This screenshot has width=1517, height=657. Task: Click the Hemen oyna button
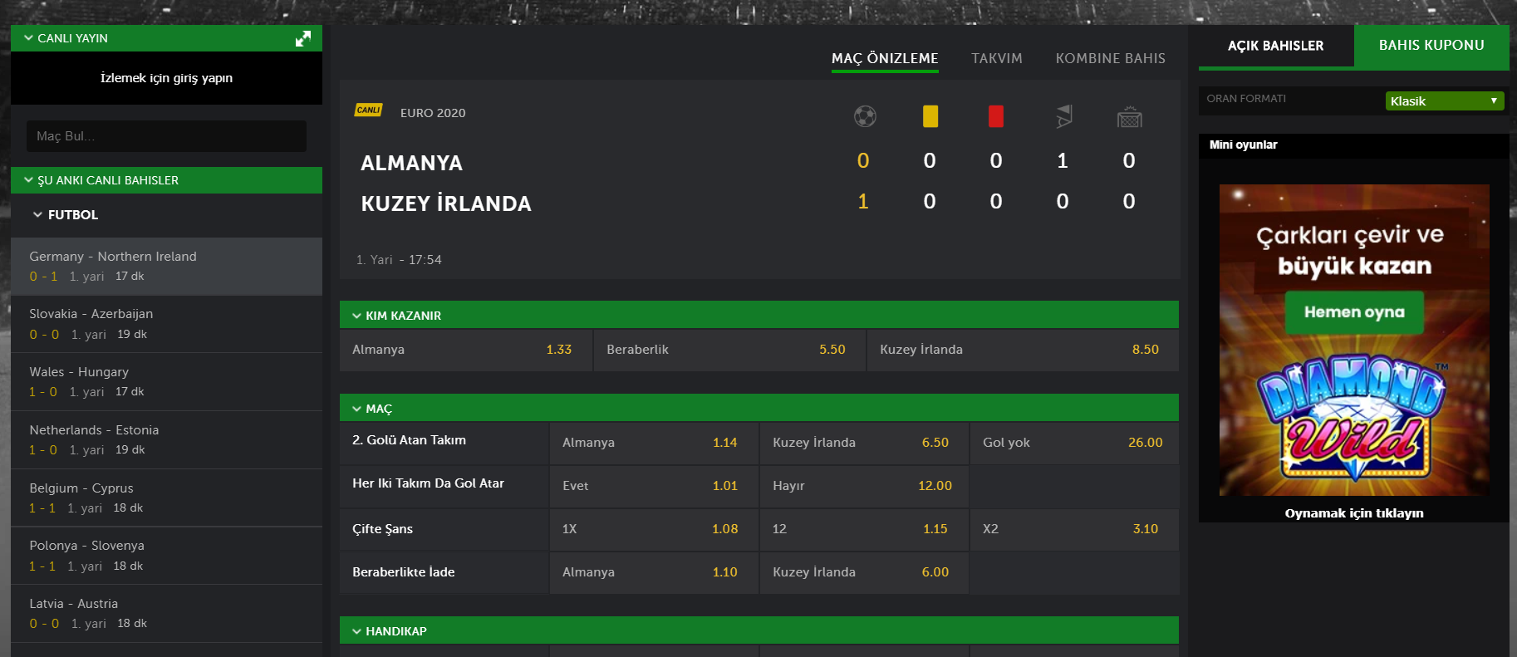coord(1354,312)
